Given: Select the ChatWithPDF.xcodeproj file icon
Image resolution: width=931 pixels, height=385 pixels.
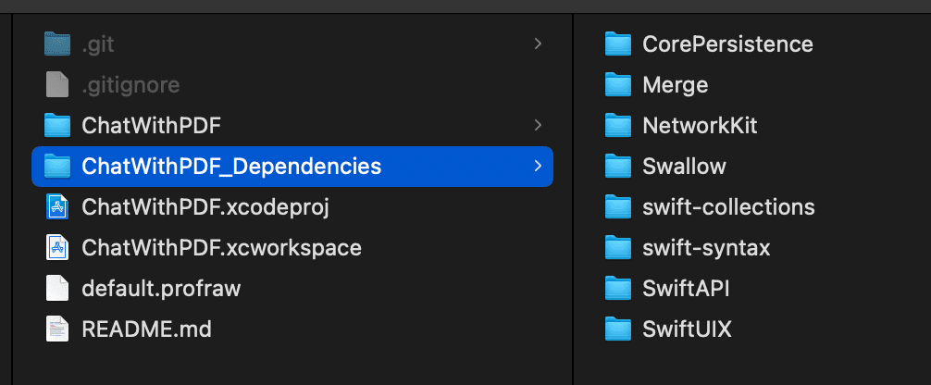Looking at the screenshot, I should coord(57,206).
